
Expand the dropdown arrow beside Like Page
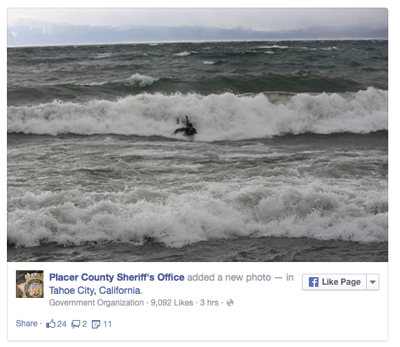coord(372,282)
